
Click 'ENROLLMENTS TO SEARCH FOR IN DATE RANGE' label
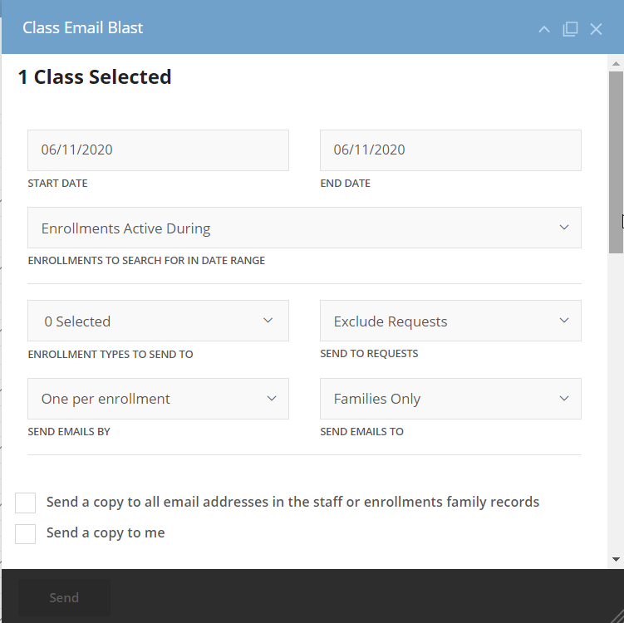(x=146, y=260)
